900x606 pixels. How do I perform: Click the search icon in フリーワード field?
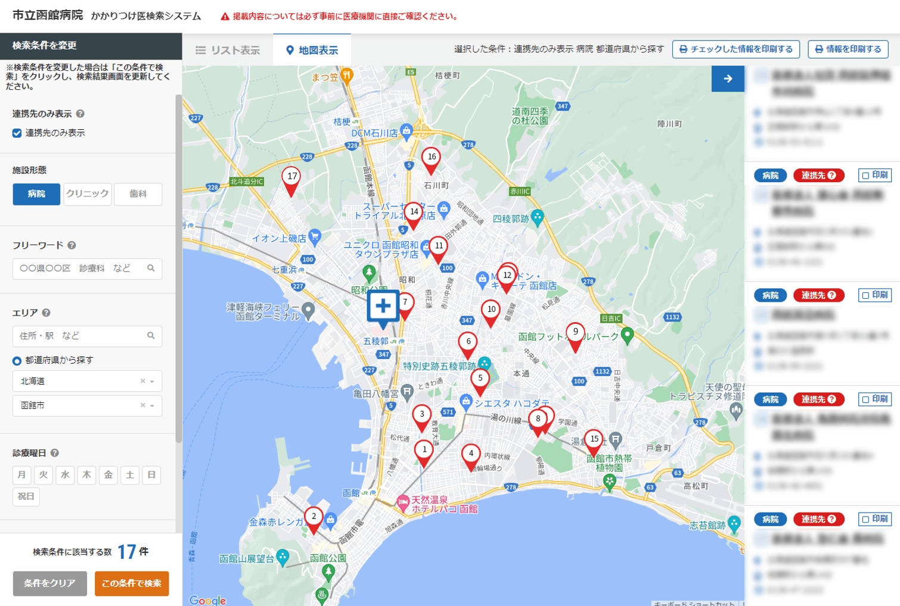151,268
